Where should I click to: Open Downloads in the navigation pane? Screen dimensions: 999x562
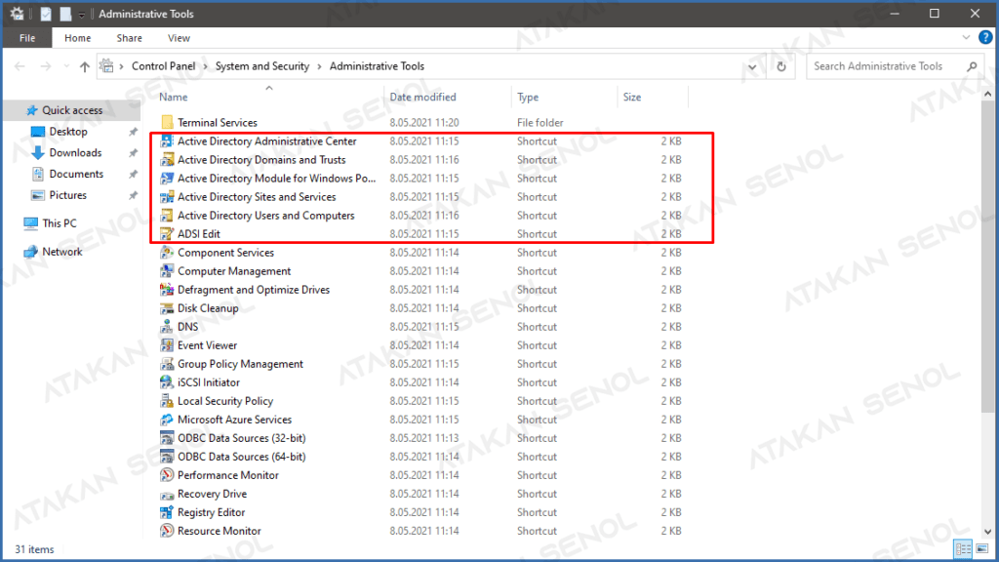tap(75, 153)
